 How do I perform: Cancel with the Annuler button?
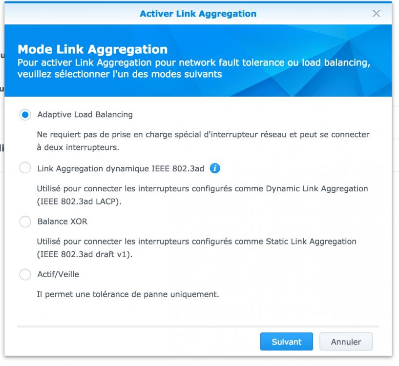tap(346, 342)
